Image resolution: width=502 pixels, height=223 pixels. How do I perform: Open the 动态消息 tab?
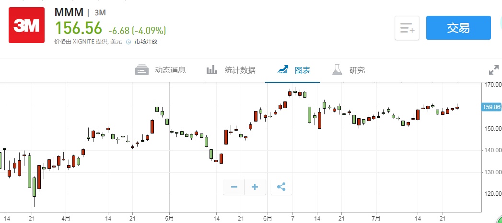click(x=170, y=70)
